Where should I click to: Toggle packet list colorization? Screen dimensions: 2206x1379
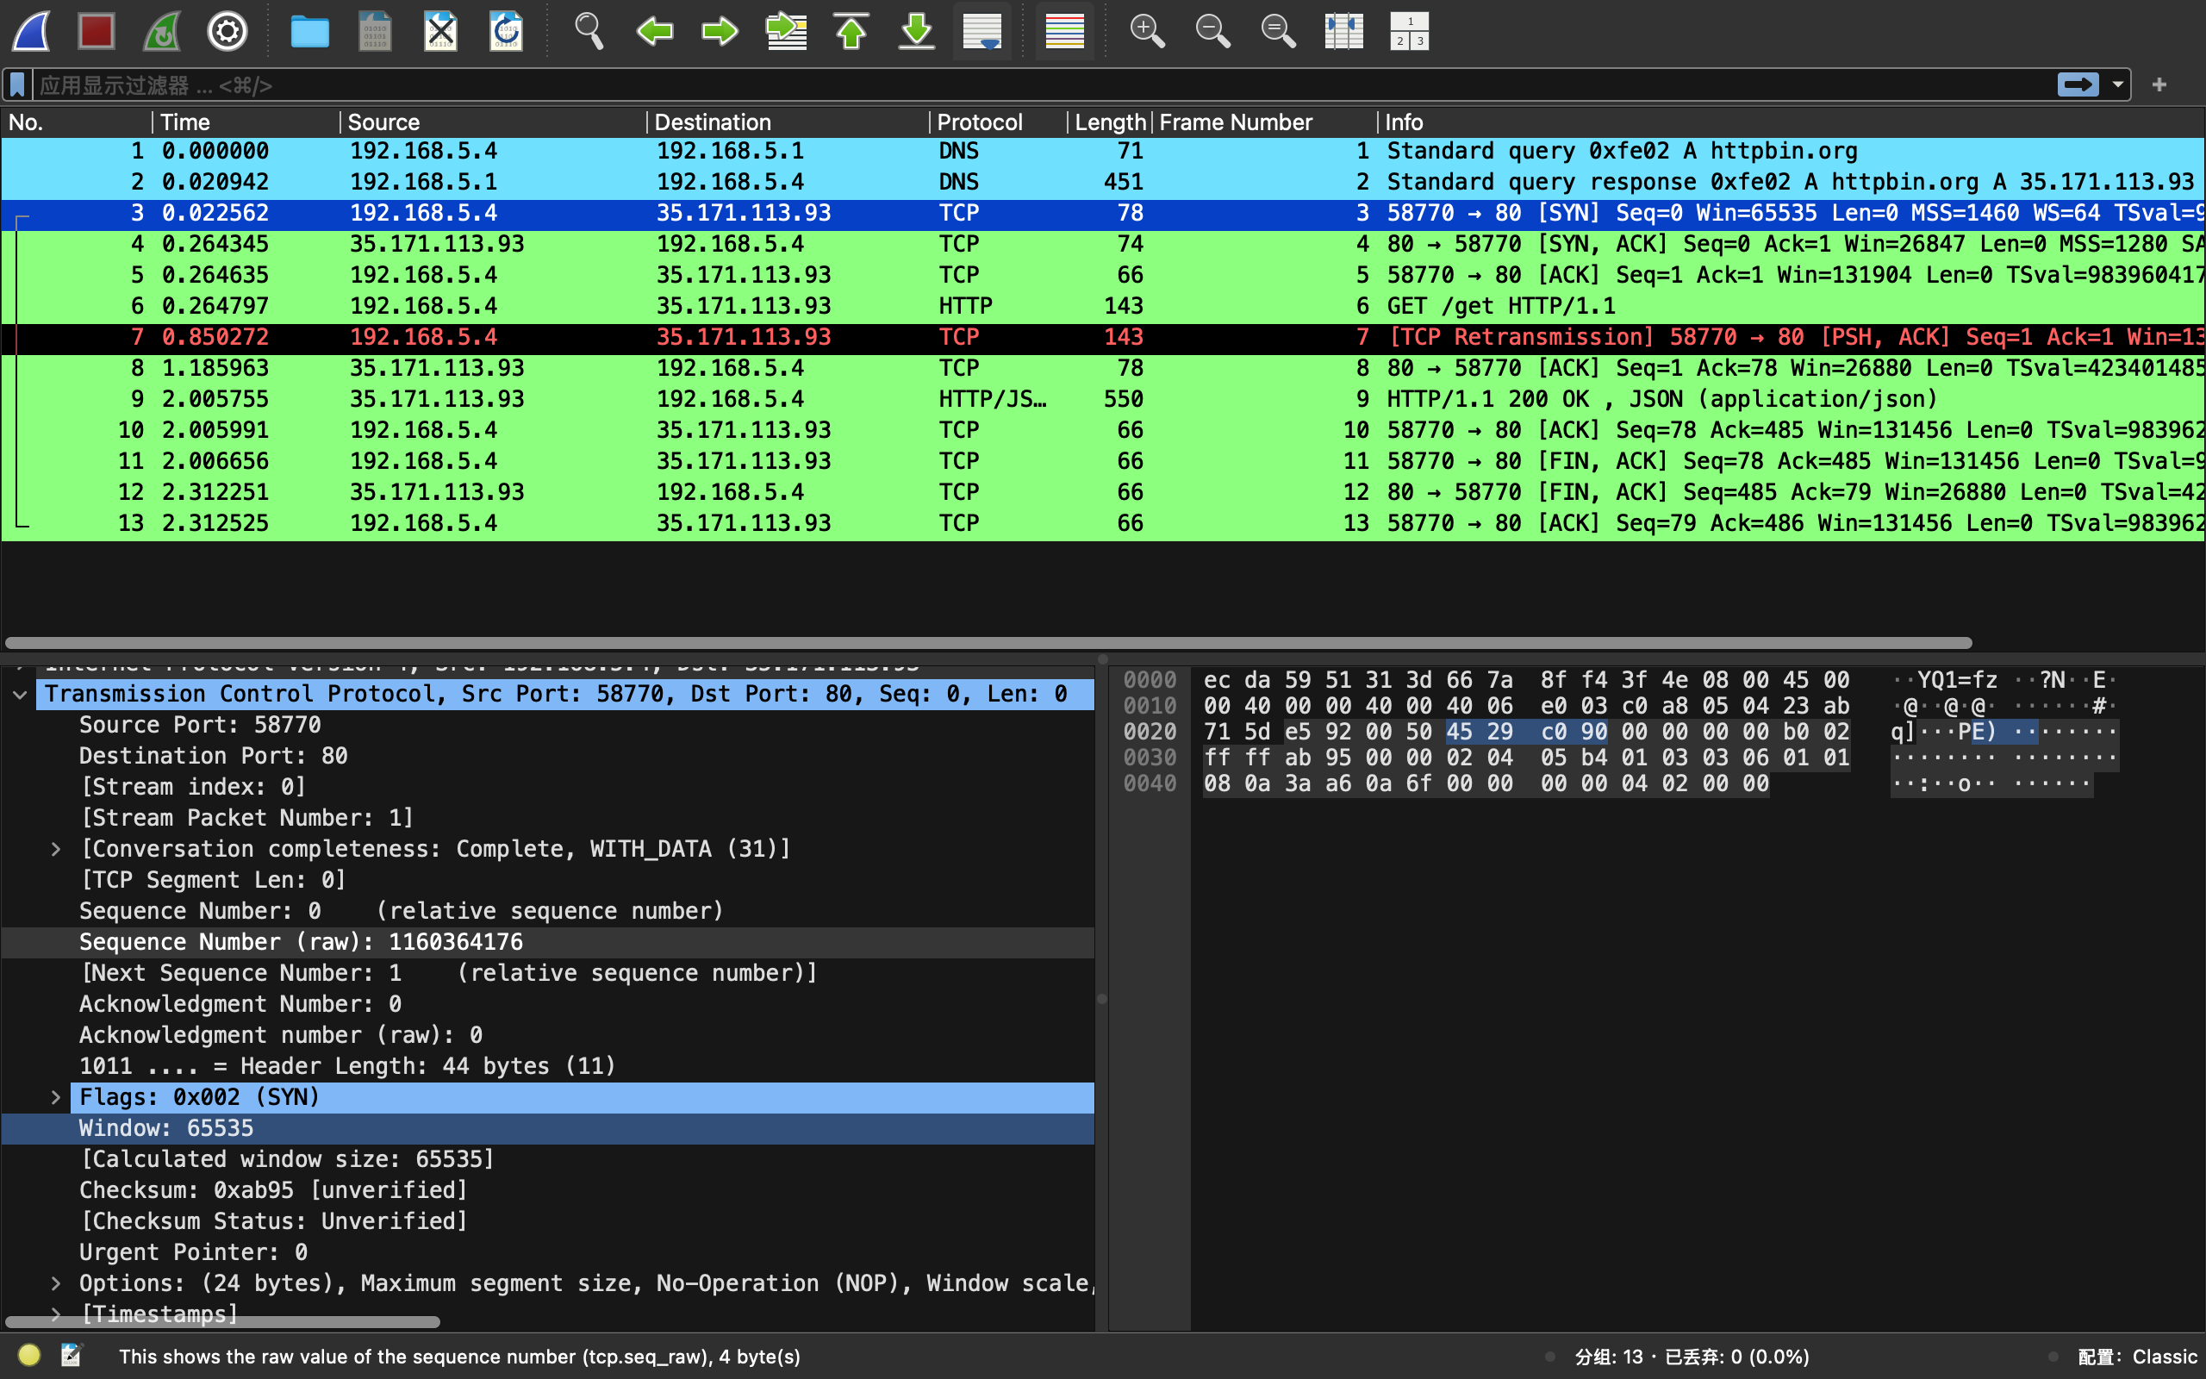click(1064, 32)
